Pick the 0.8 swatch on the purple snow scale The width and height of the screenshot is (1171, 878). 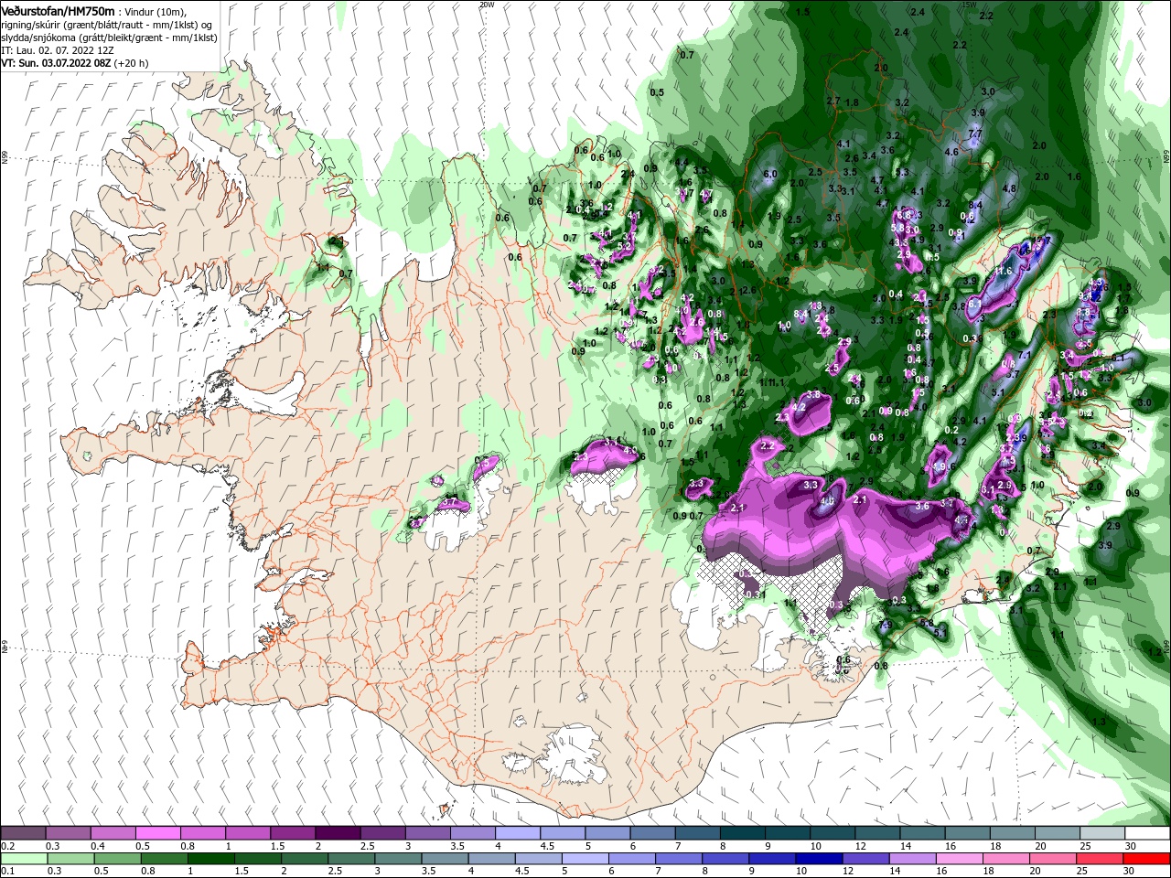coord(202,833)
